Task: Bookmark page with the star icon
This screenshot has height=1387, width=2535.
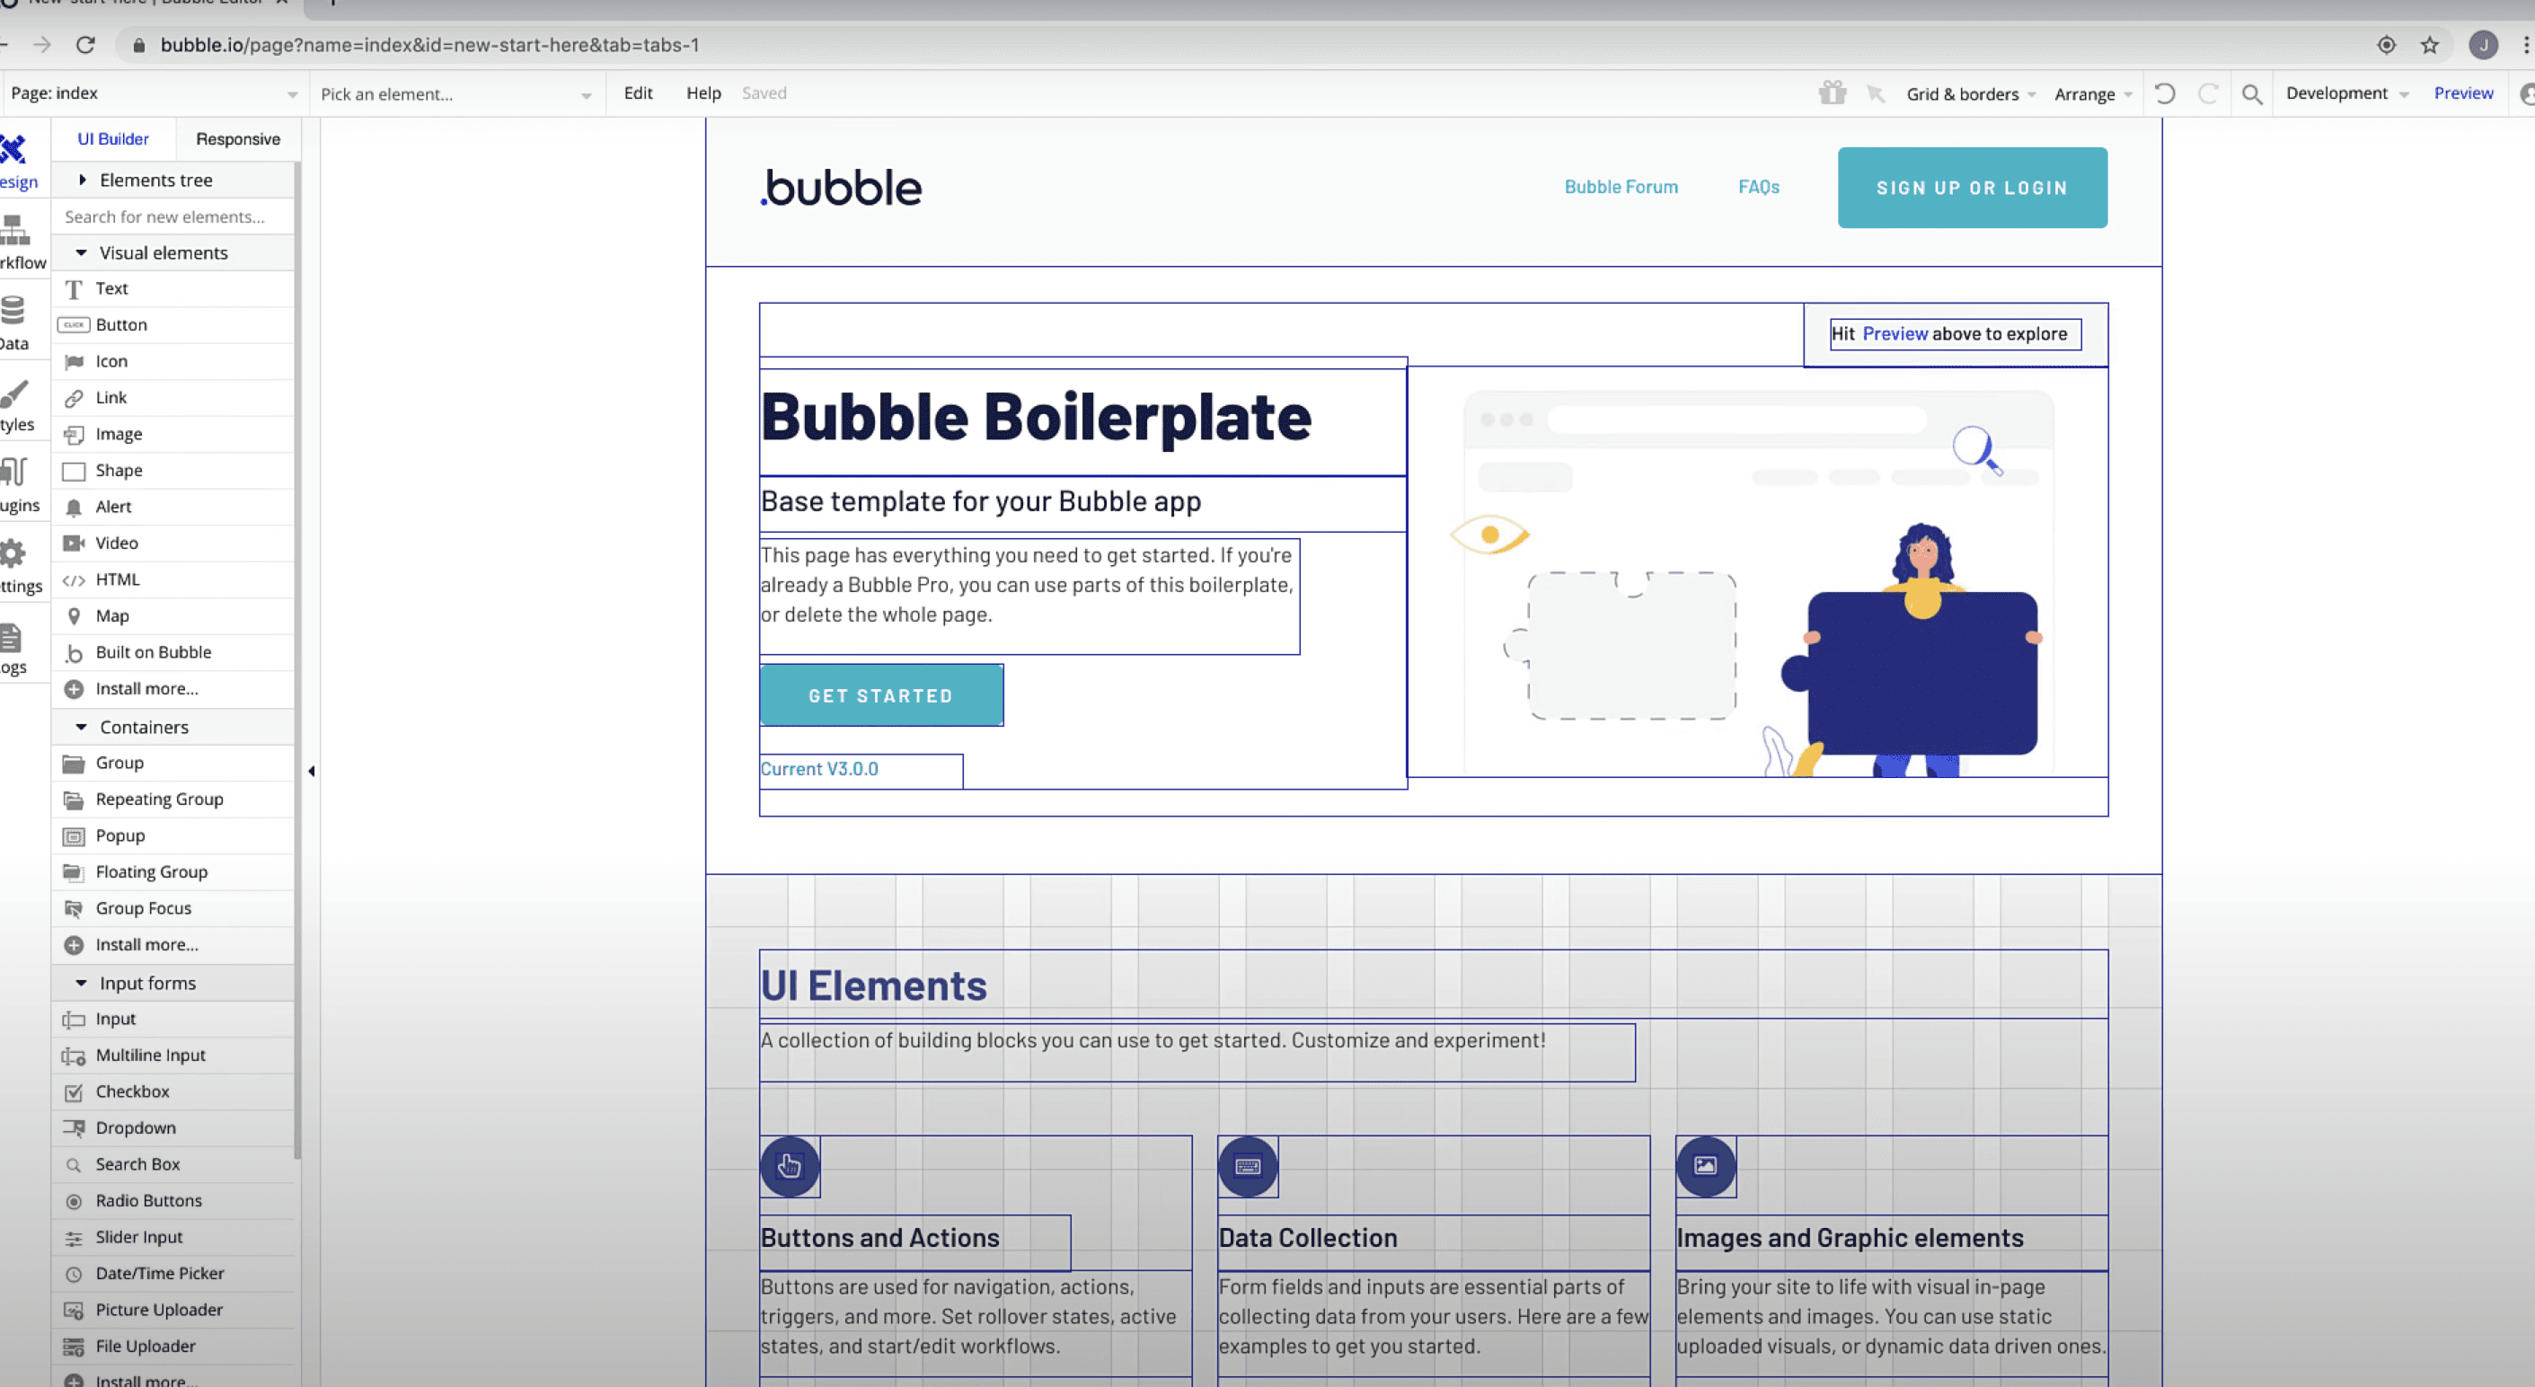Action: pyautogui.click(x=2430, y=45)
